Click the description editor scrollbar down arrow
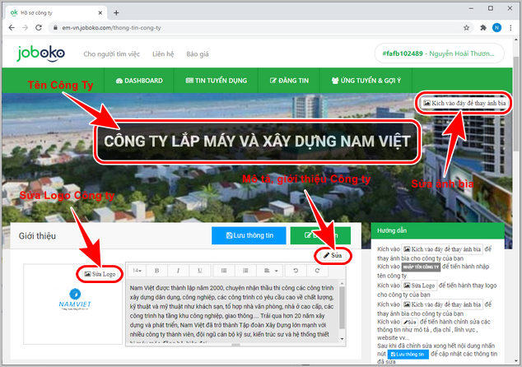 coord(342,339)
